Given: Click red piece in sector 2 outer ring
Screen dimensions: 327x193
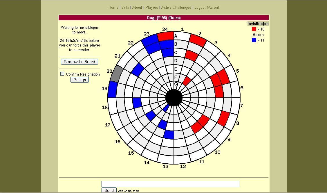Looking at the screenshot, I should click(198, 40).
